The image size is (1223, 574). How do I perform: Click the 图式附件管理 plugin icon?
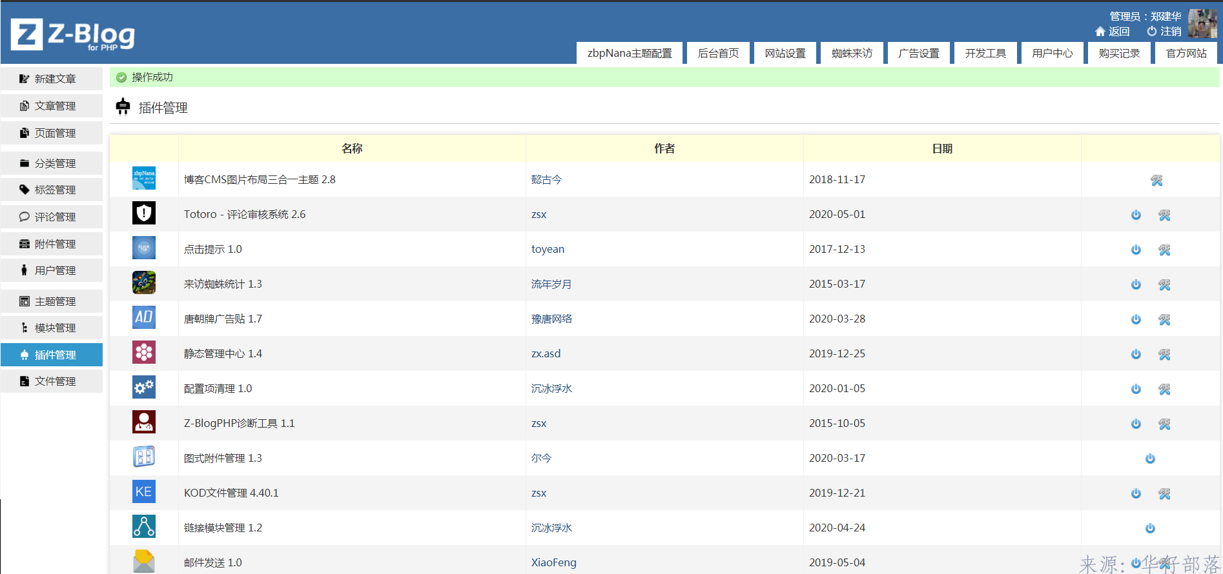(144, 457)
